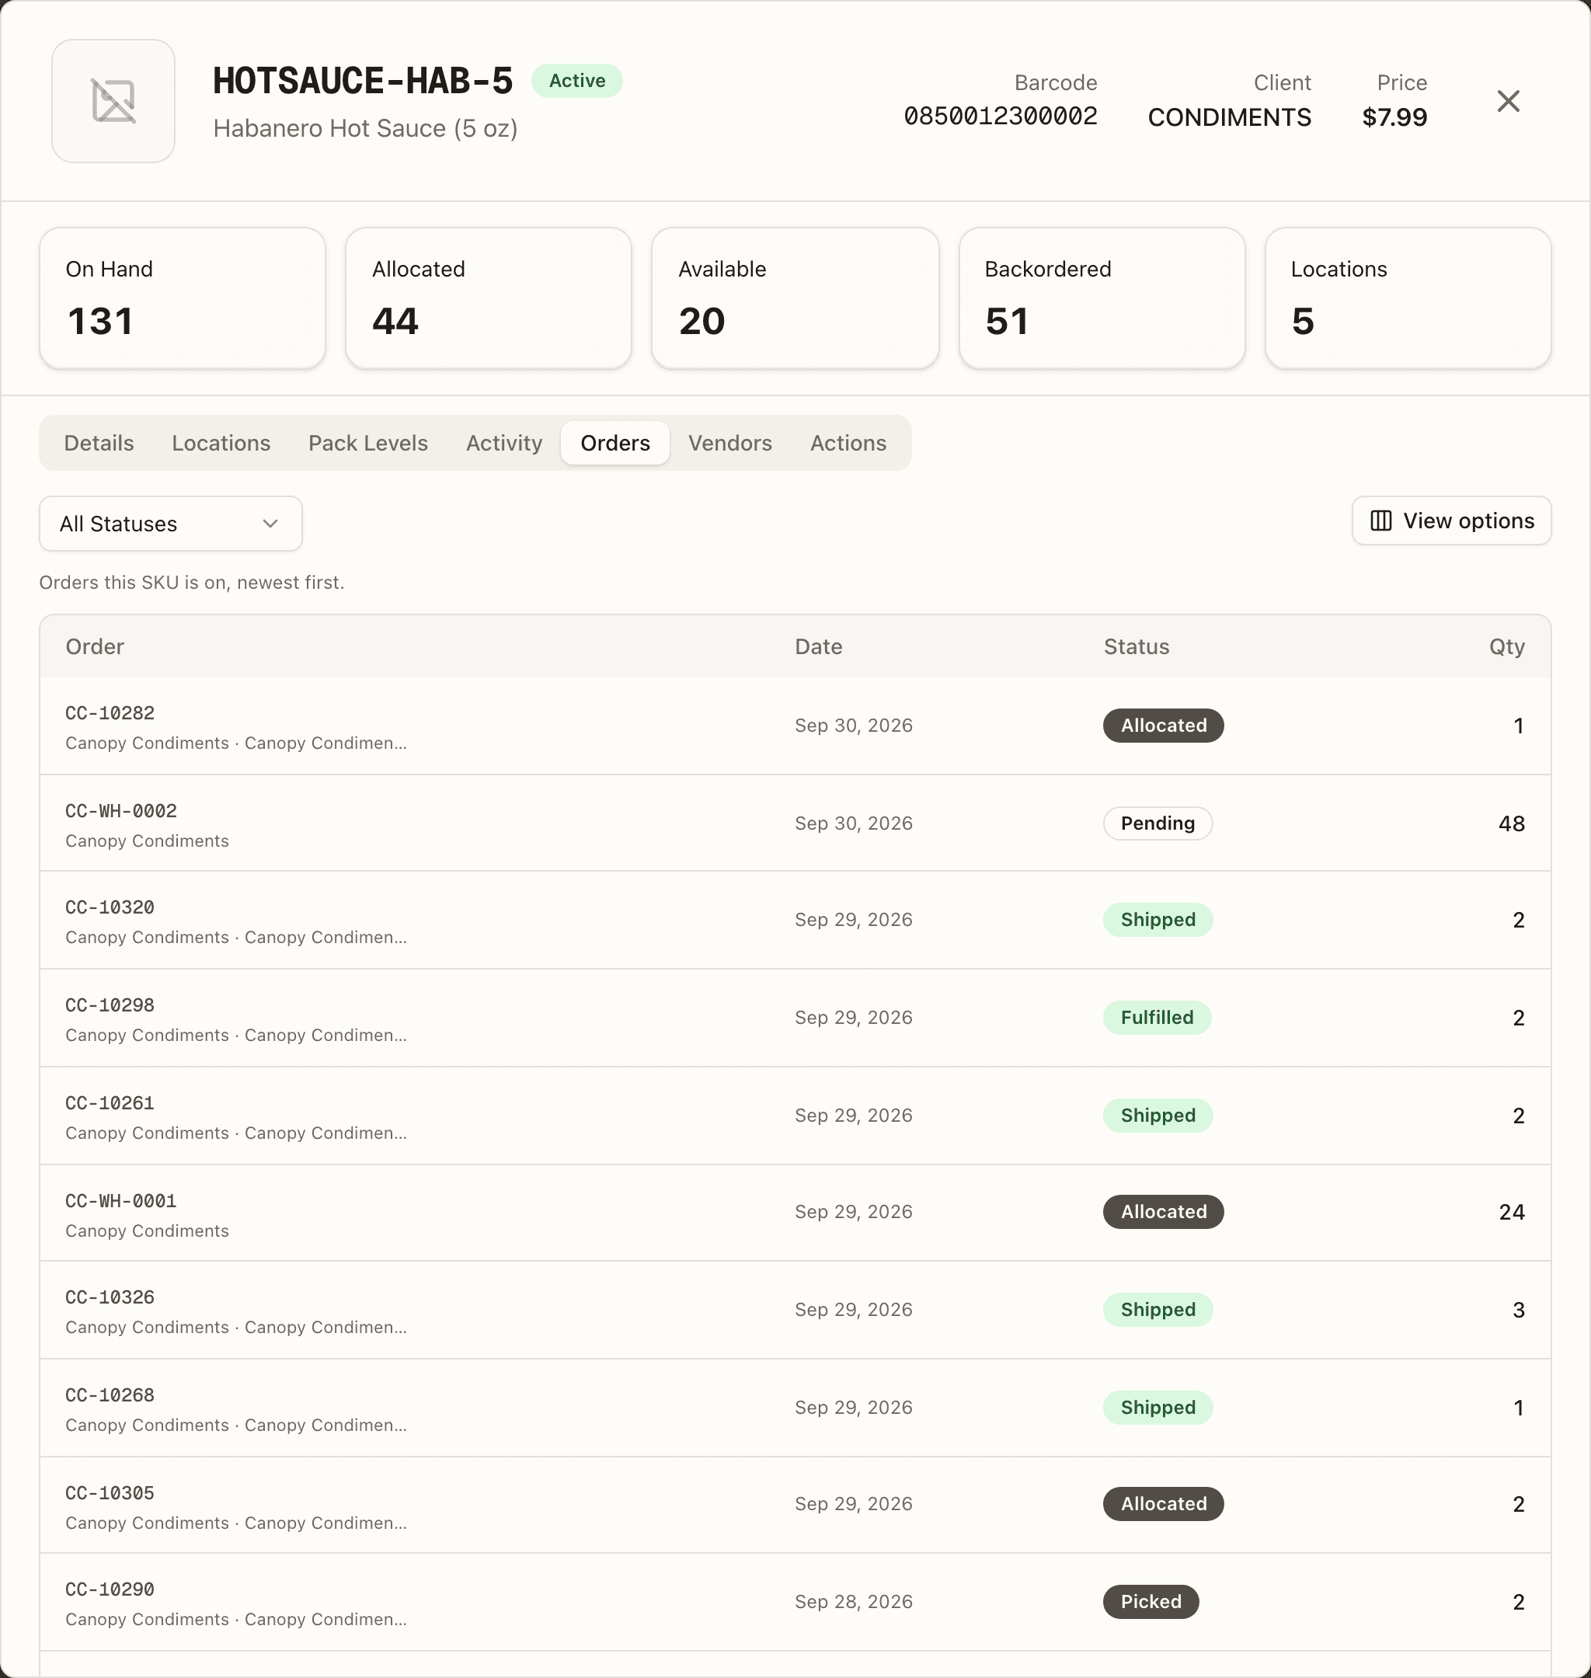Click the Fulfilled badge on CC-10298
Screen dimensions: 1591x1678
1157,1018
